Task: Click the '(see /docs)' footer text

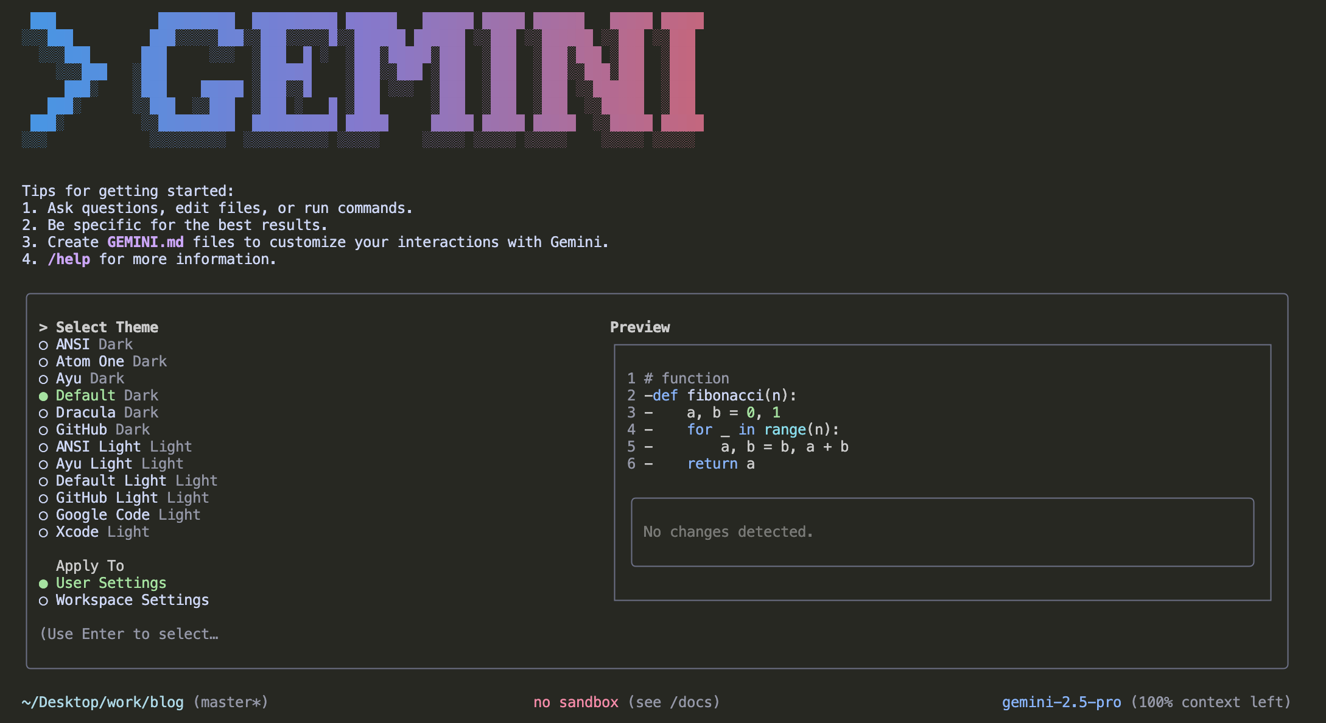Action: 674,702
